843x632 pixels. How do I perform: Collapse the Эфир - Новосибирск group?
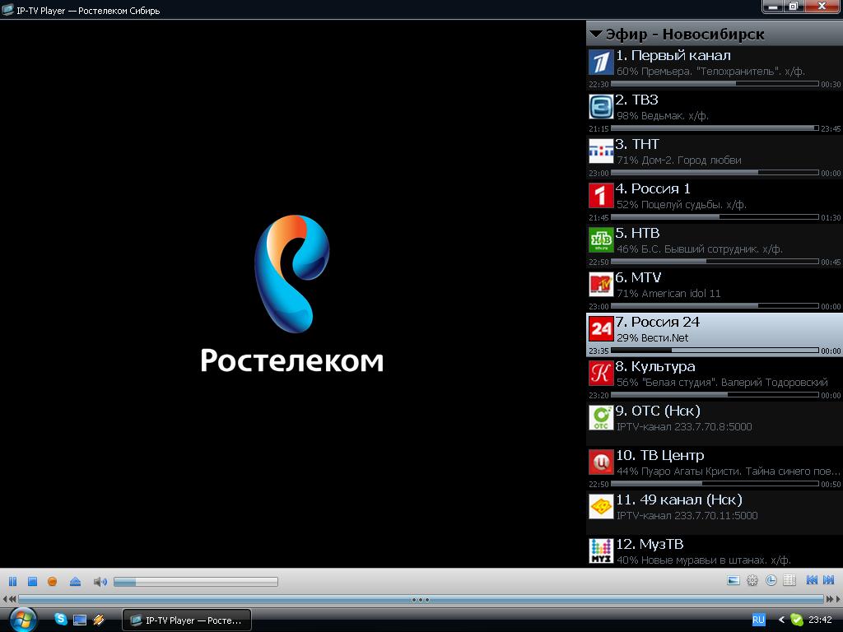point(596,35)
